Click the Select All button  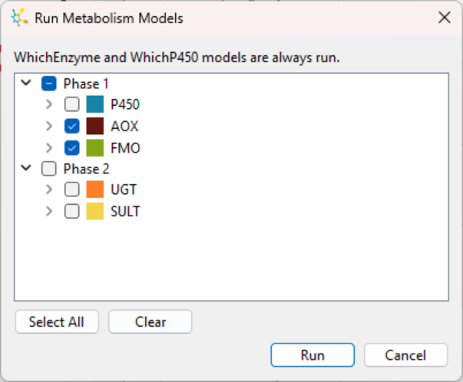click(57, 321)
